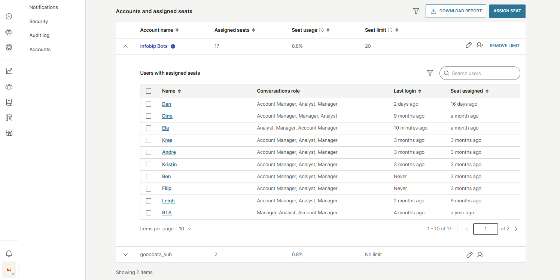560x280 pixels.
Task: Click the gooddata_sub account name
Action: (156, 255)
